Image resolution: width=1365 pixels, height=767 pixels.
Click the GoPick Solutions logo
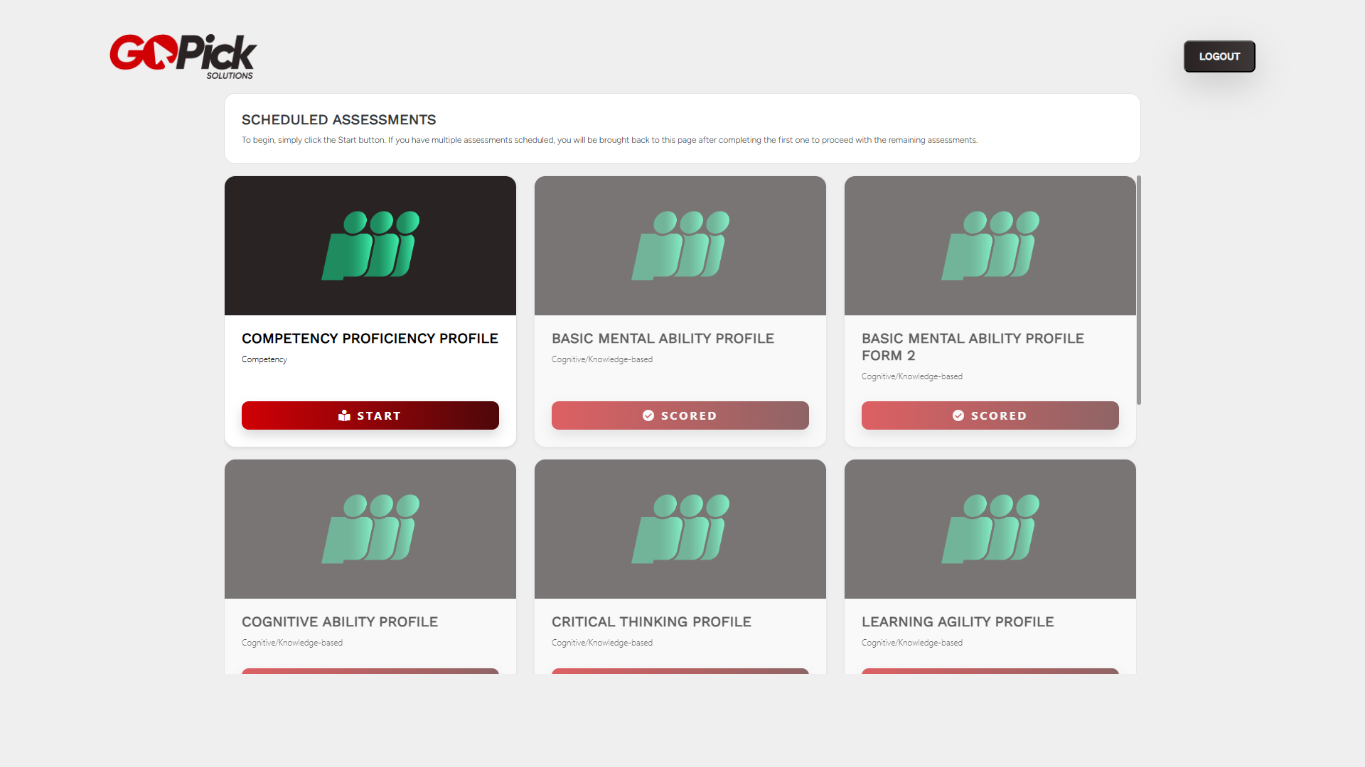[183, 55]
